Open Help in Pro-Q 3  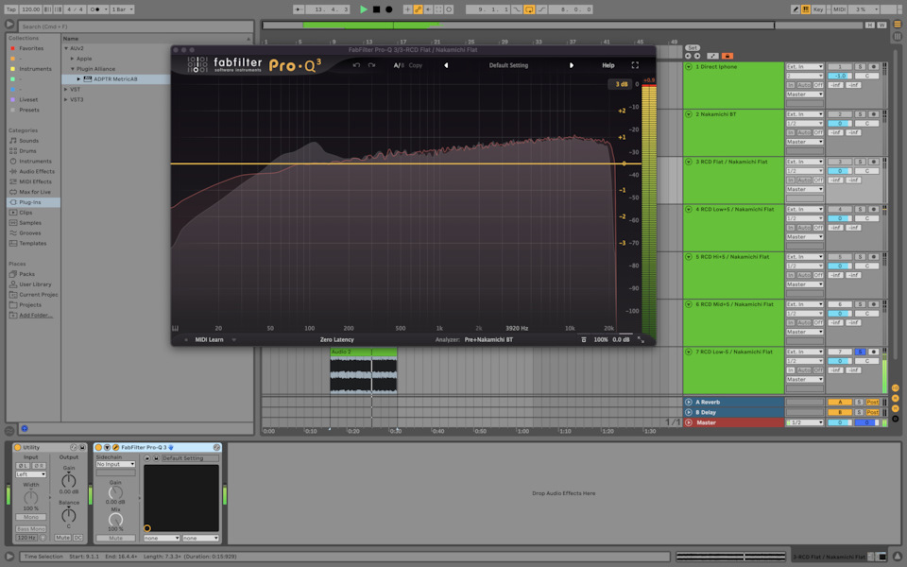pos(608,65)
